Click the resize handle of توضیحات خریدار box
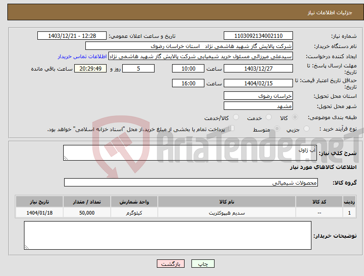Screen dimensions: 364x276 (x=26, y=247)
